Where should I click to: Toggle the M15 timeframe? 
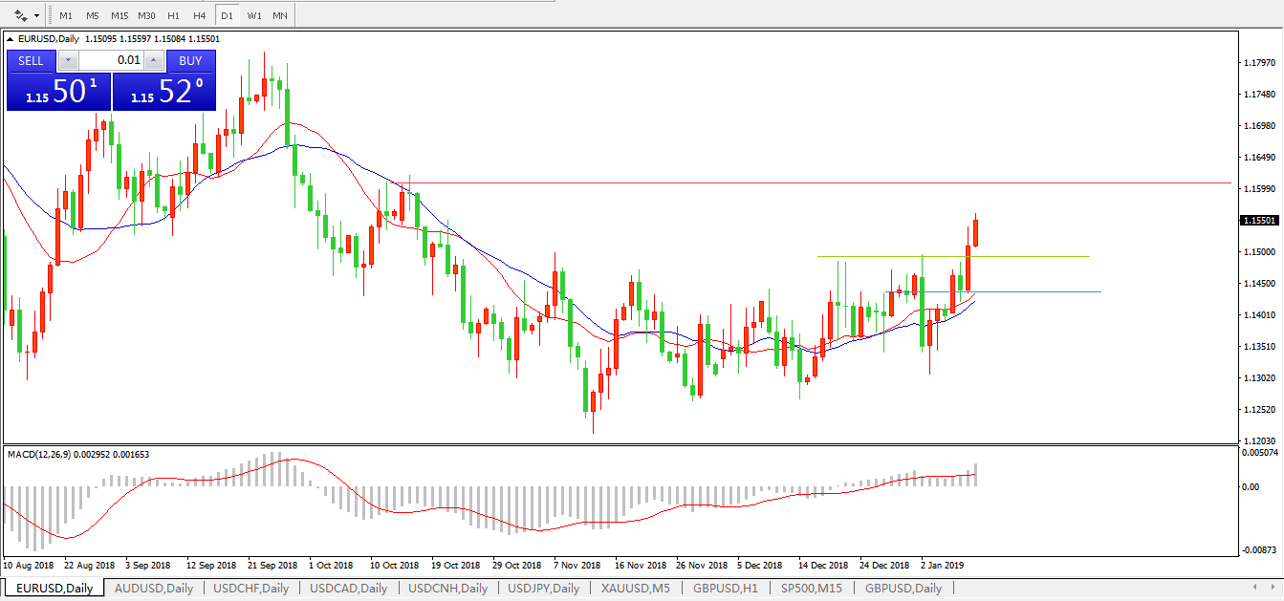click(x=119, y=15)
